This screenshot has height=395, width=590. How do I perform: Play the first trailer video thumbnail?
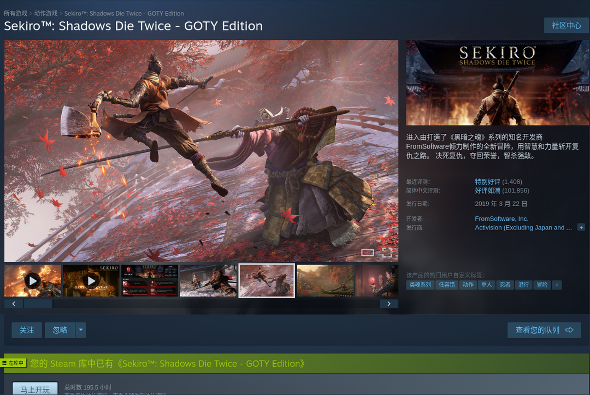[33, 281]
